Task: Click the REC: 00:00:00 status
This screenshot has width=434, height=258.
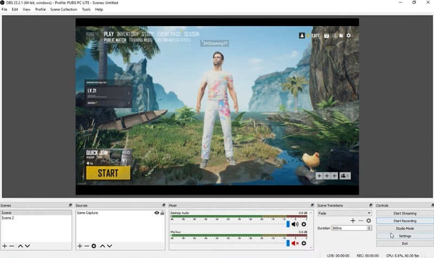Action: (367, 255)
